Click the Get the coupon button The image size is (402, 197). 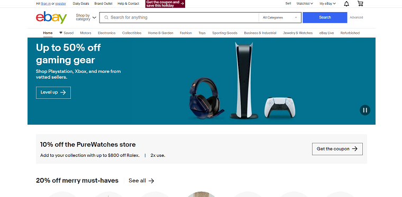coord(337,149)
